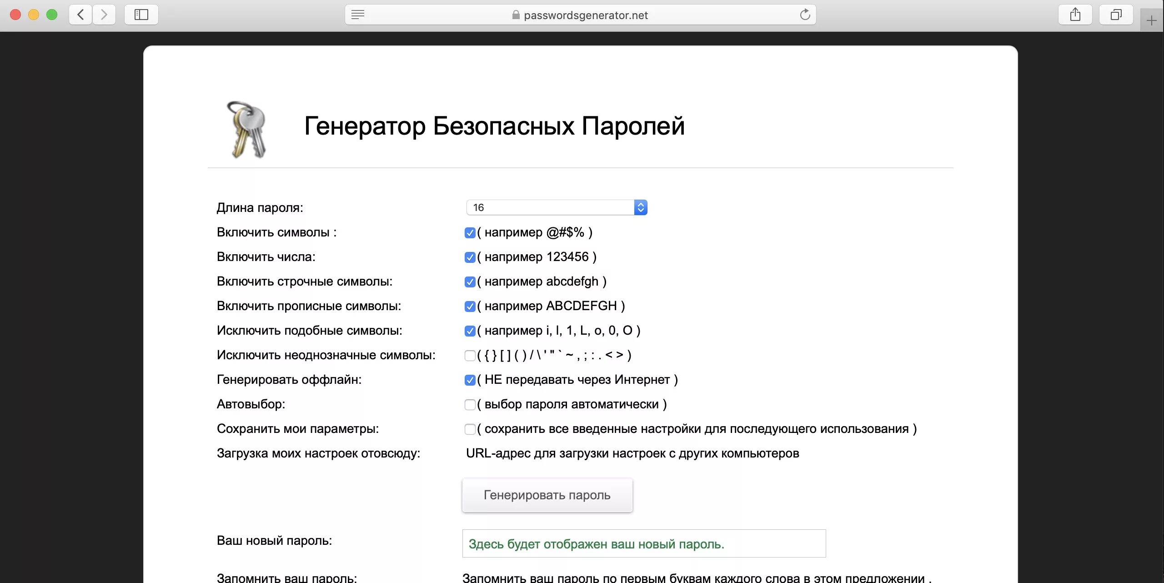The image size is (1164, 583).
Task: Click the Сохранить мои параметры label
Action: (x=298, y=429)
